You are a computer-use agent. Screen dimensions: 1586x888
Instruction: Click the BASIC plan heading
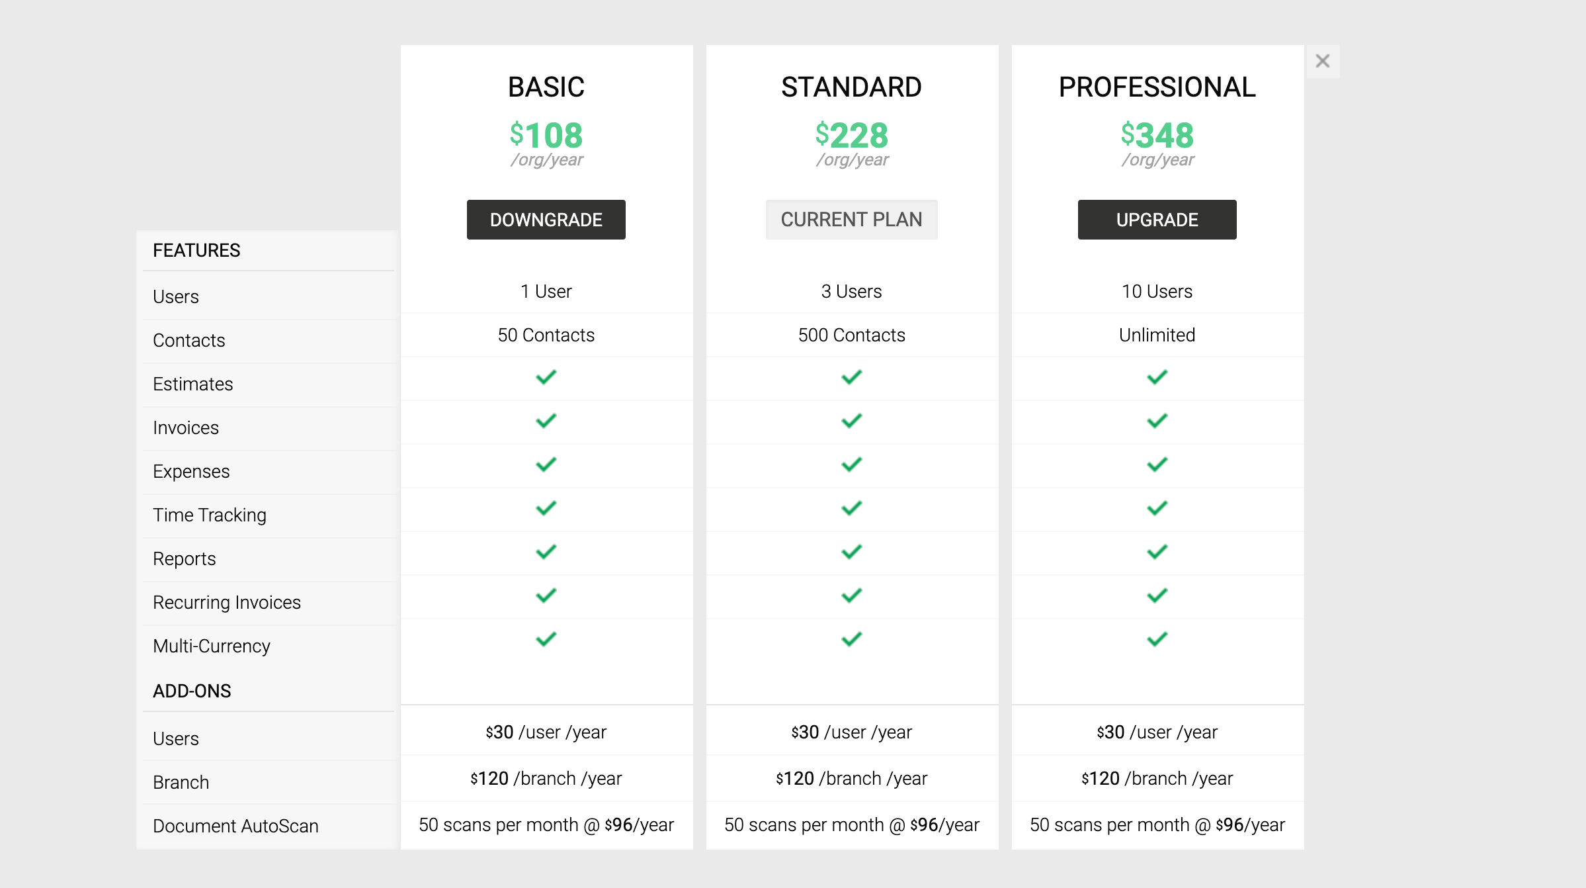(546, 86)
